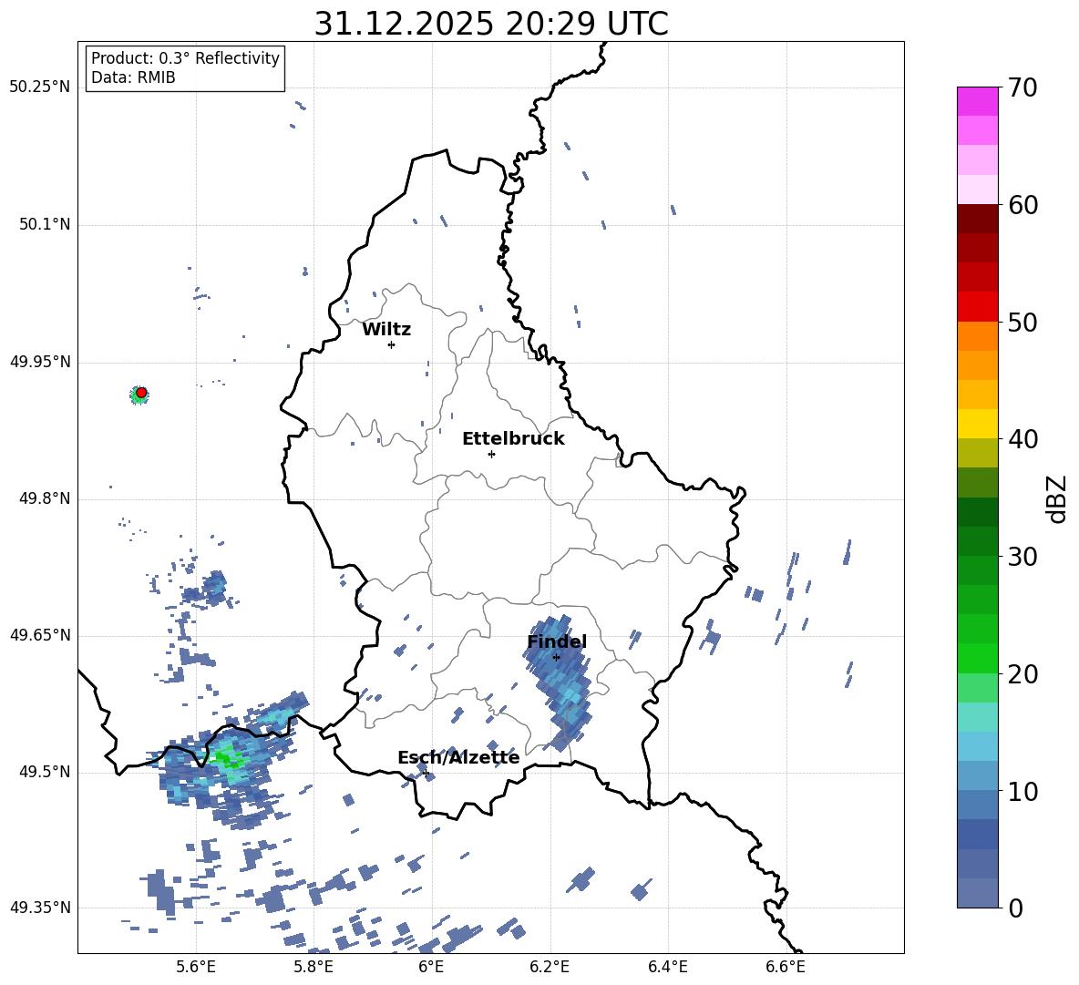
Task: Click the 49.35°N latitude tick label
Action: (39, 908)
